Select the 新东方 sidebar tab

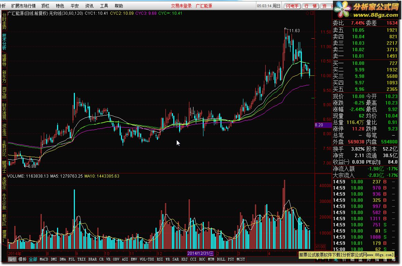click(x=4, y=76)
